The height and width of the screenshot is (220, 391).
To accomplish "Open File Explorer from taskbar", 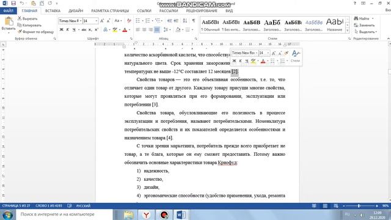I will click(x=129, y=215).
